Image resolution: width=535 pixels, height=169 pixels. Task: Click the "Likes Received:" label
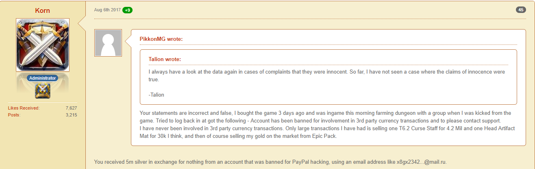[24, 108]
